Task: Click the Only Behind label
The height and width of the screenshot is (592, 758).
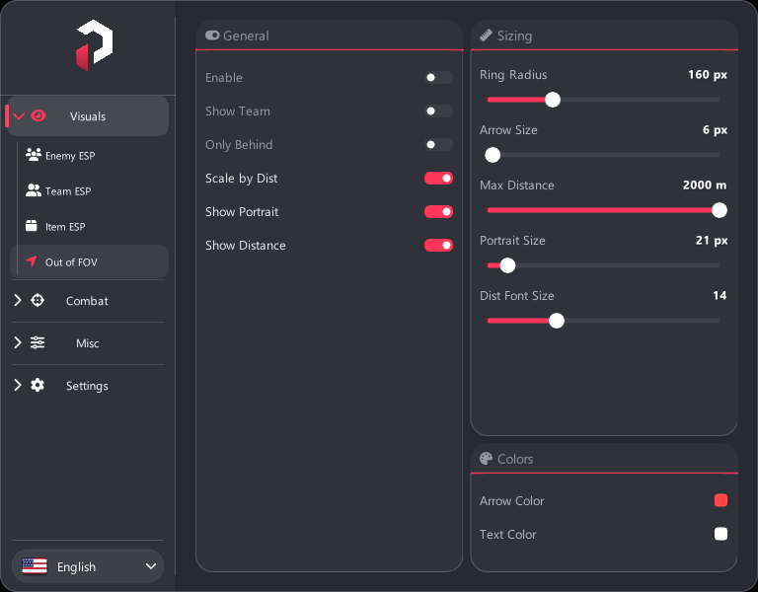Action: 239,144
